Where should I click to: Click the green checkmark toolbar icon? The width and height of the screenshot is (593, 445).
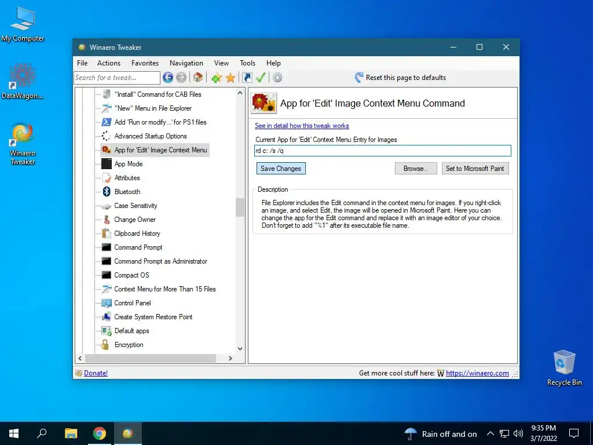pyautogui.click(x=261, y=78)
